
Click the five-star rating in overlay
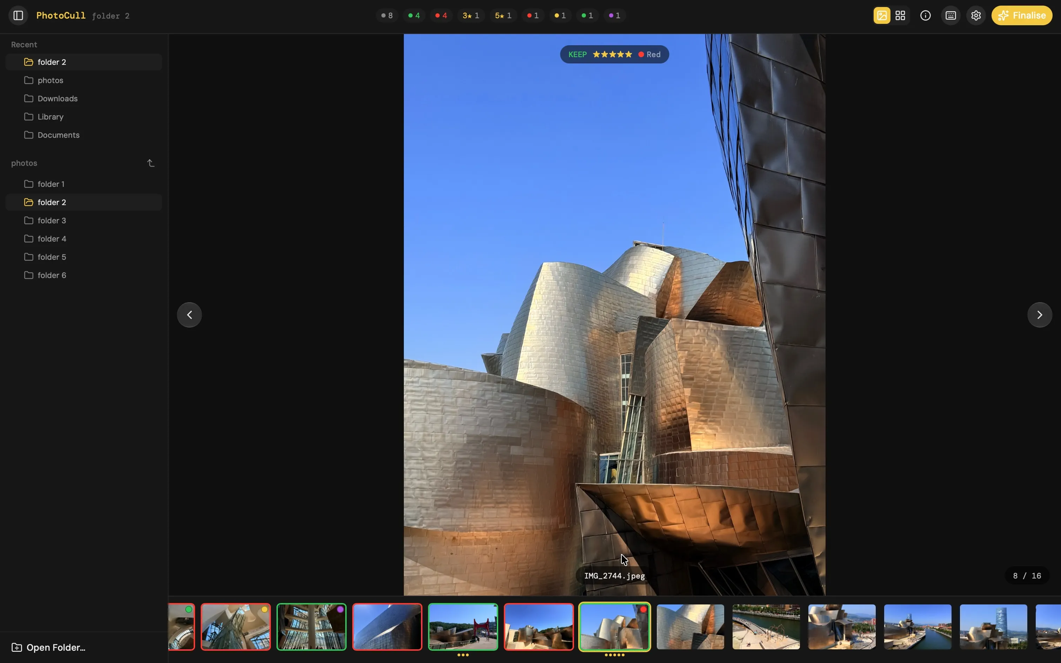612,54
